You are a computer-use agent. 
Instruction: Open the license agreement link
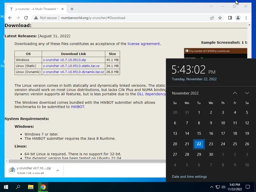pos(143,44)
